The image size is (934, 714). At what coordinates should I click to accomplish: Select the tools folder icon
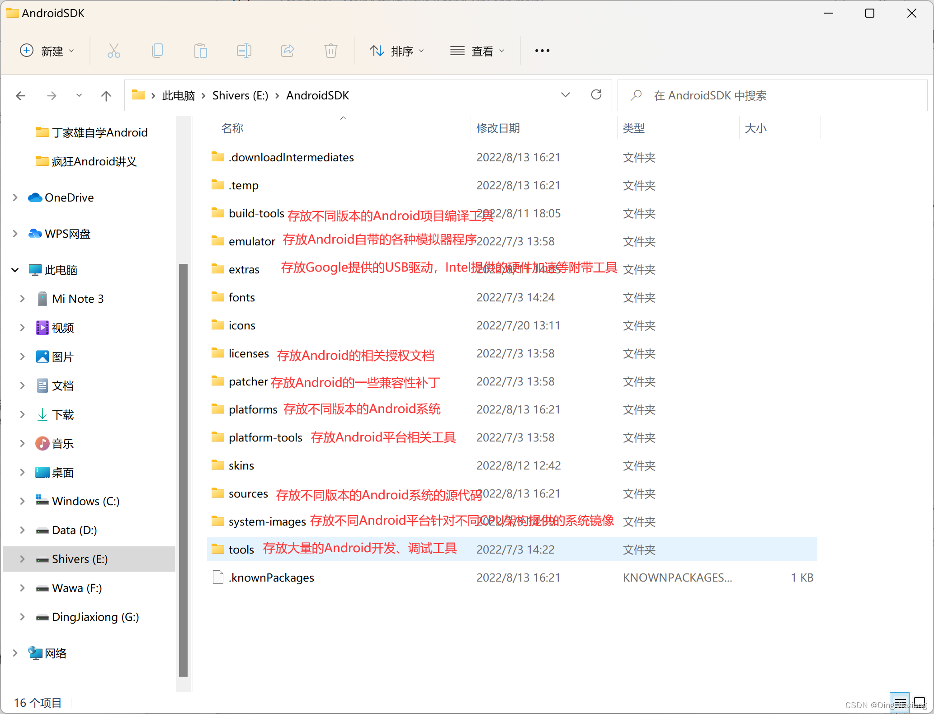218,549
